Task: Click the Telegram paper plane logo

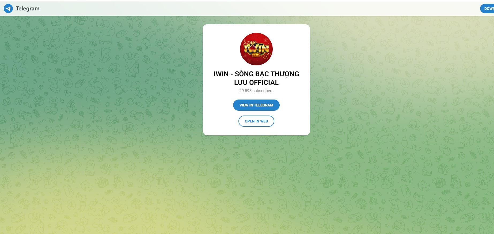Action: click(8, 9)
